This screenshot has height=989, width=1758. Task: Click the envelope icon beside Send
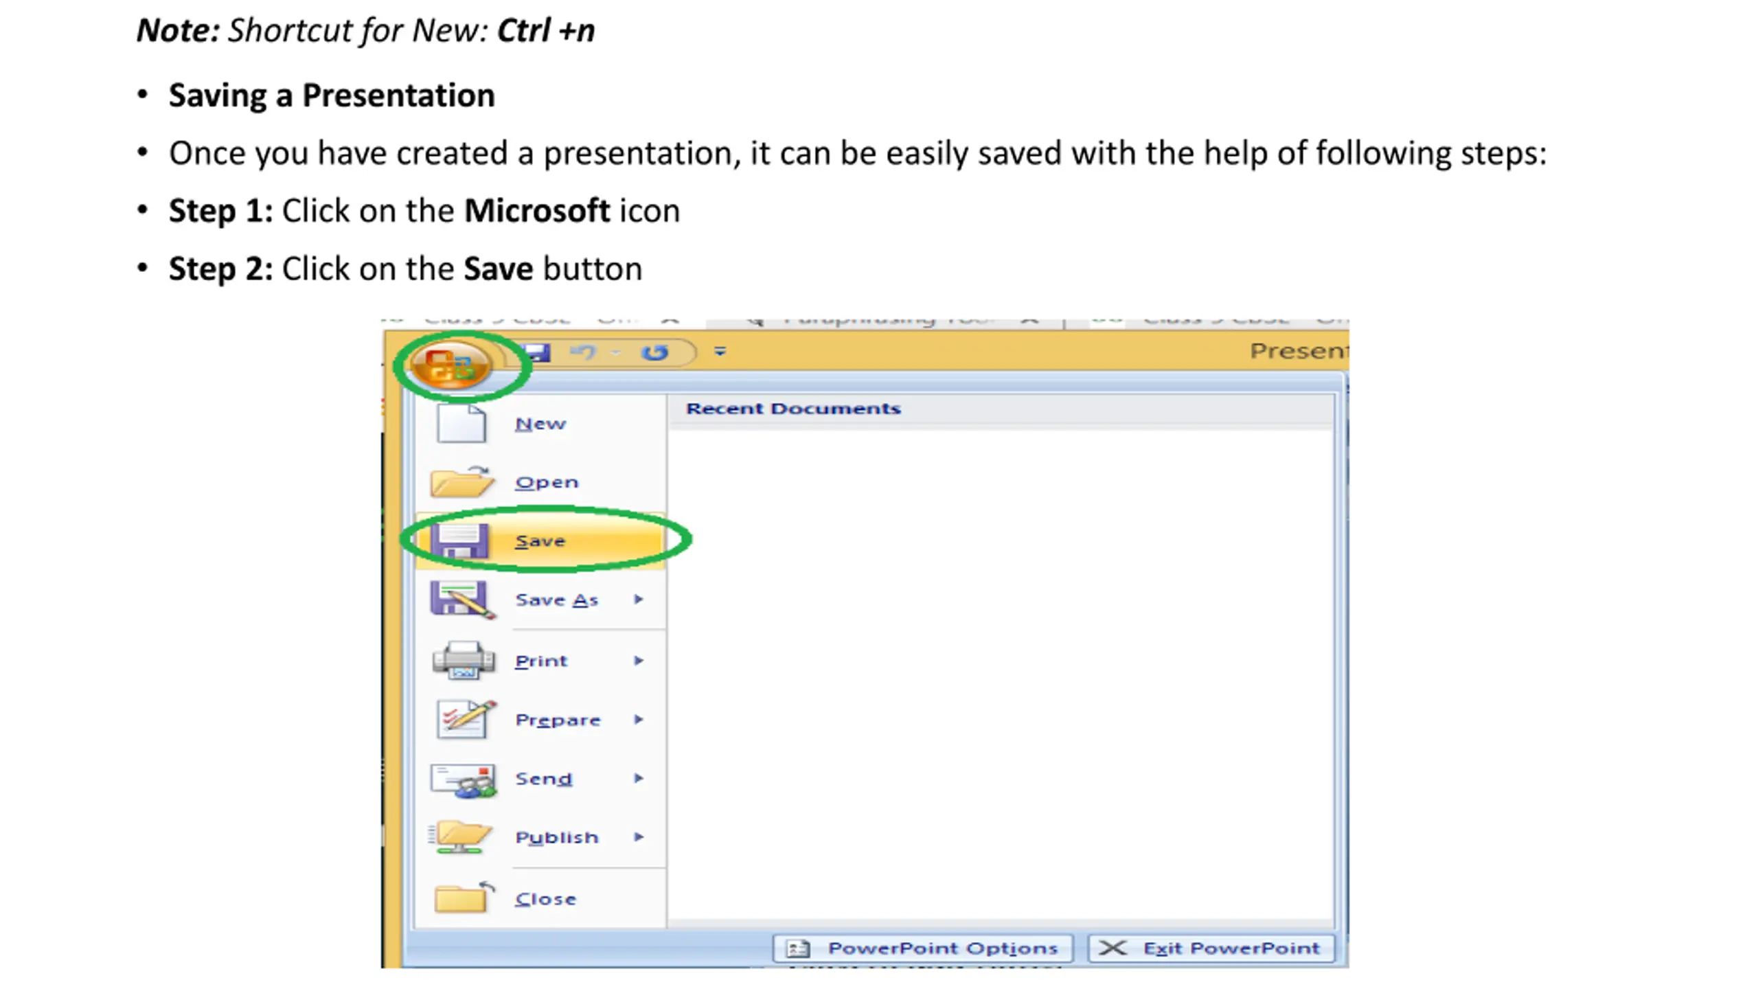(464, 780)
